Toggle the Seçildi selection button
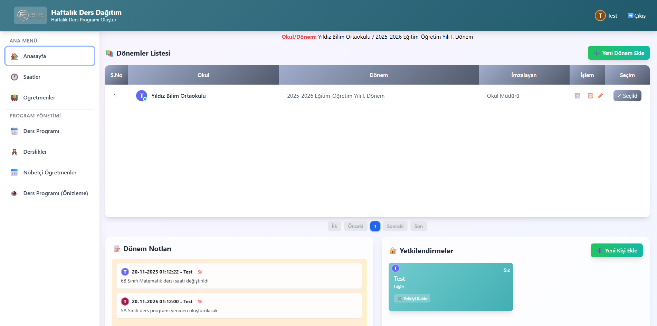Screen dimensions: 657x326 coord(627,96)
